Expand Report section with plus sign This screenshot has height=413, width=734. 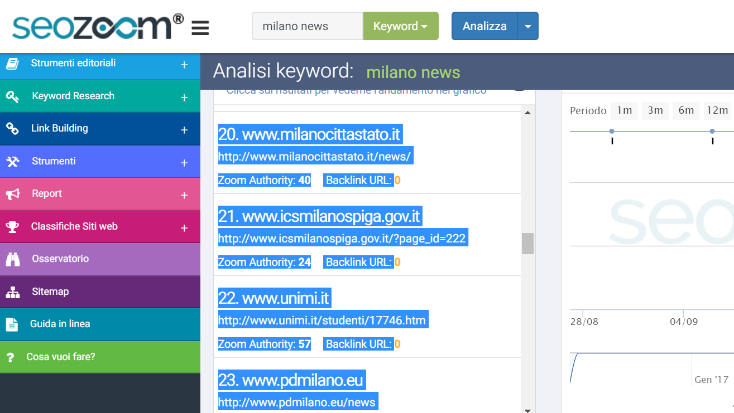[x=184, y=196]
